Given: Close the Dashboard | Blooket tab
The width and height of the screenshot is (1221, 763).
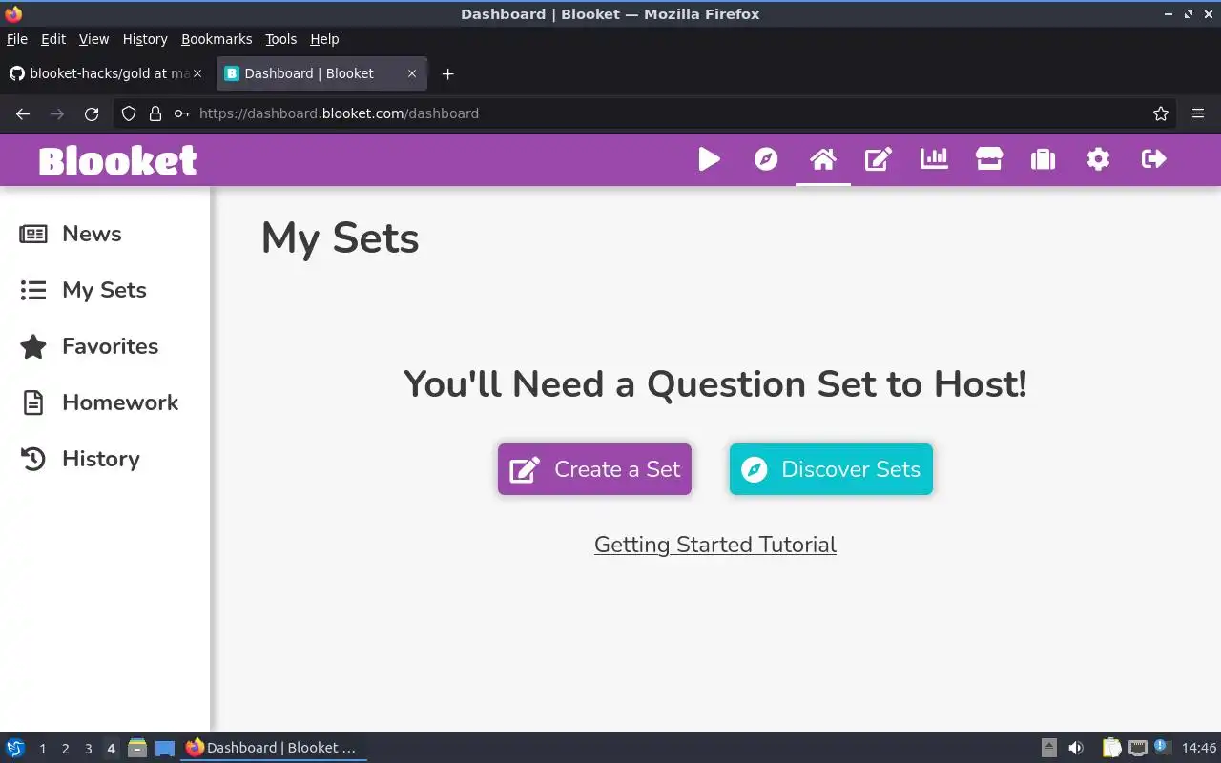Looking at the screenshot, I should click(412, 73).
